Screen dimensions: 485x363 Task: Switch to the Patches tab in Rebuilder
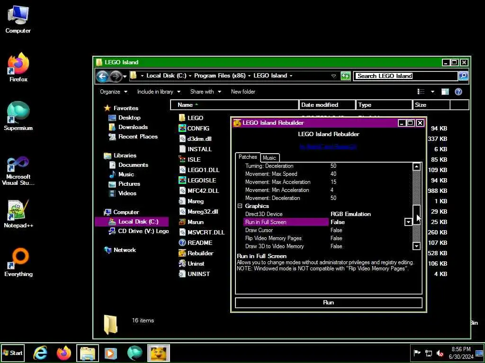248,157
